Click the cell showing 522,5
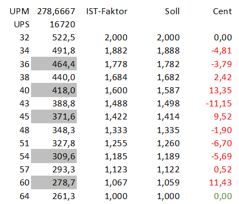The height and width of the screenshot is (204, 239). click(64, 38)
